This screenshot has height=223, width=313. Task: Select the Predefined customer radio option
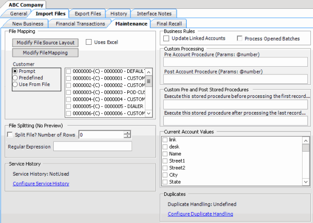point(16,78)
